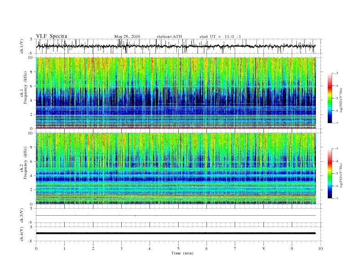Click the "6" kHz tick on ch.2 frequency axis
The height and width of the screenshot is (279, 361).
(32, 161)
